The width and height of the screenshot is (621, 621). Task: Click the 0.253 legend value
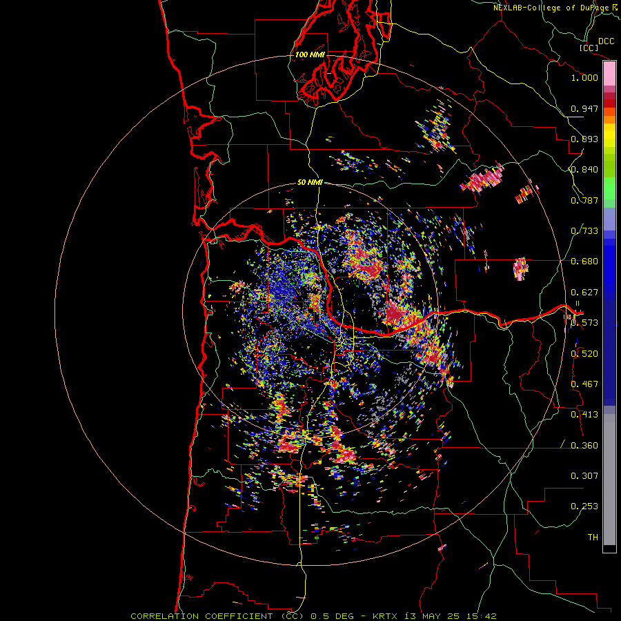(584, 506)
